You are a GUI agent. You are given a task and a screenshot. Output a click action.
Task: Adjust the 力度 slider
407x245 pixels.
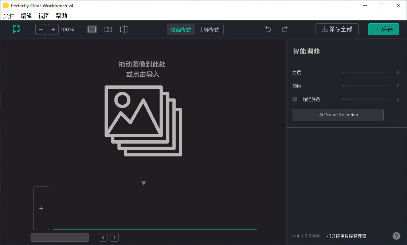click(x=364, y=72)
